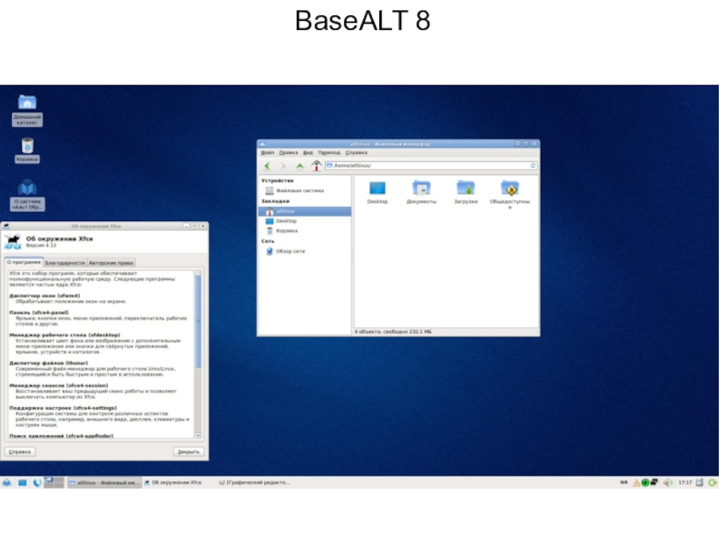Click the panel icon right of the clock
This screenshot has height=544, width=726.
point(700,482)
